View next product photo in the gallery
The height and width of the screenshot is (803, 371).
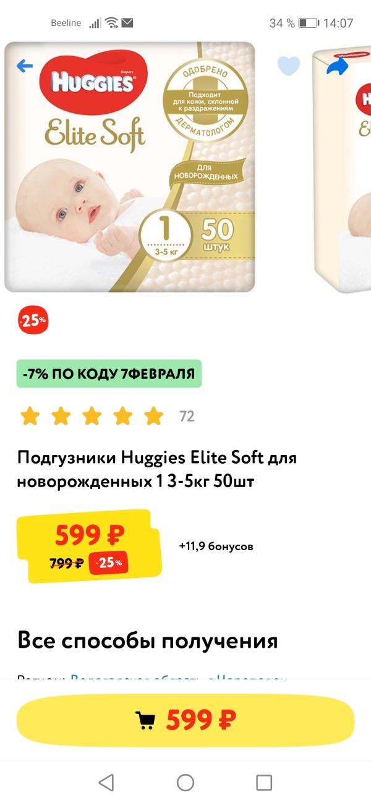point(342,167)
